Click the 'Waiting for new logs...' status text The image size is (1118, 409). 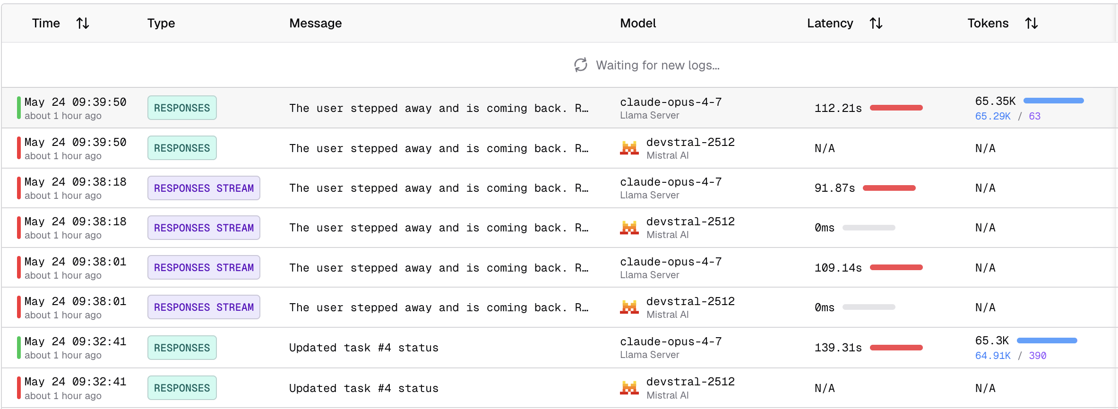(658, 65)
